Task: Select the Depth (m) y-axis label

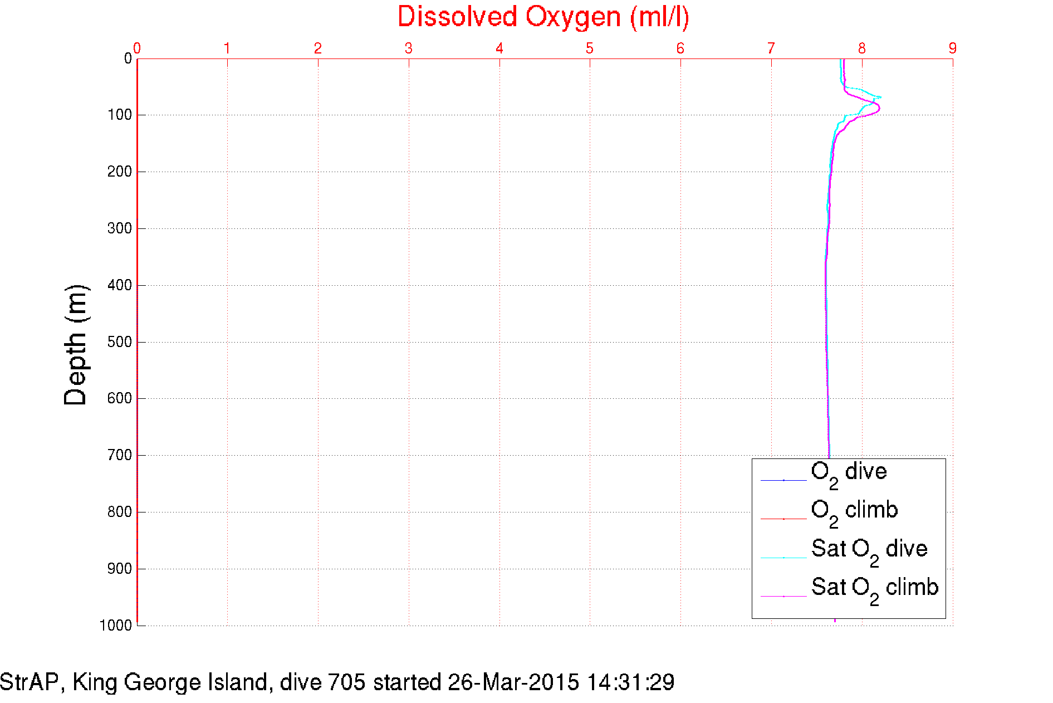Action: [x=76, y=345]
